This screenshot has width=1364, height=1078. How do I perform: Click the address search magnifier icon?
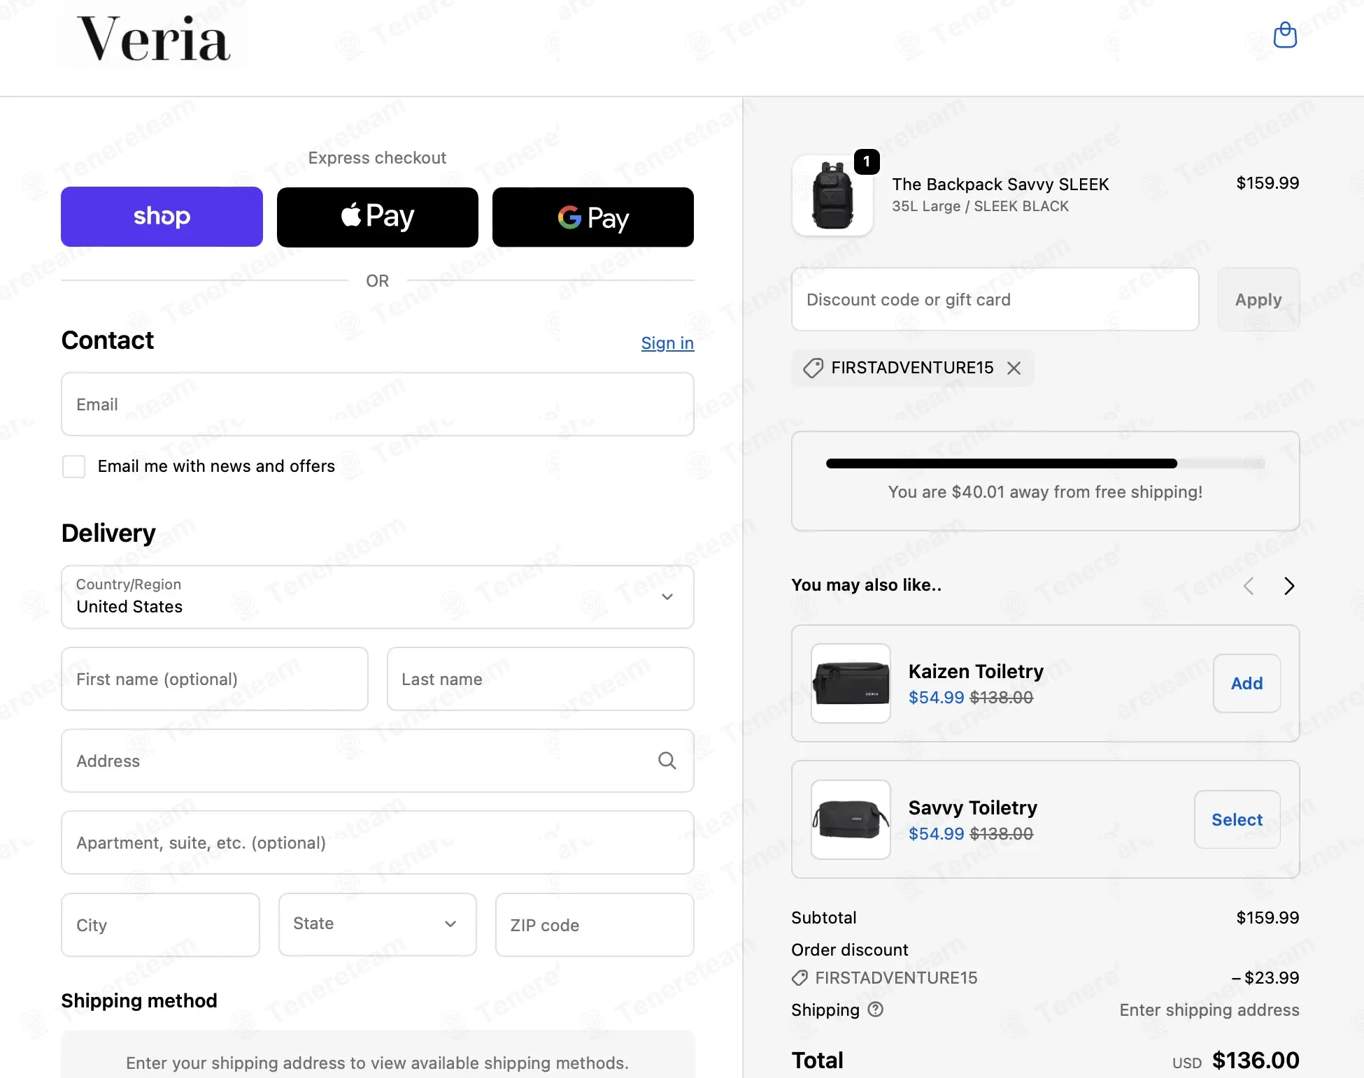(667, 761)
